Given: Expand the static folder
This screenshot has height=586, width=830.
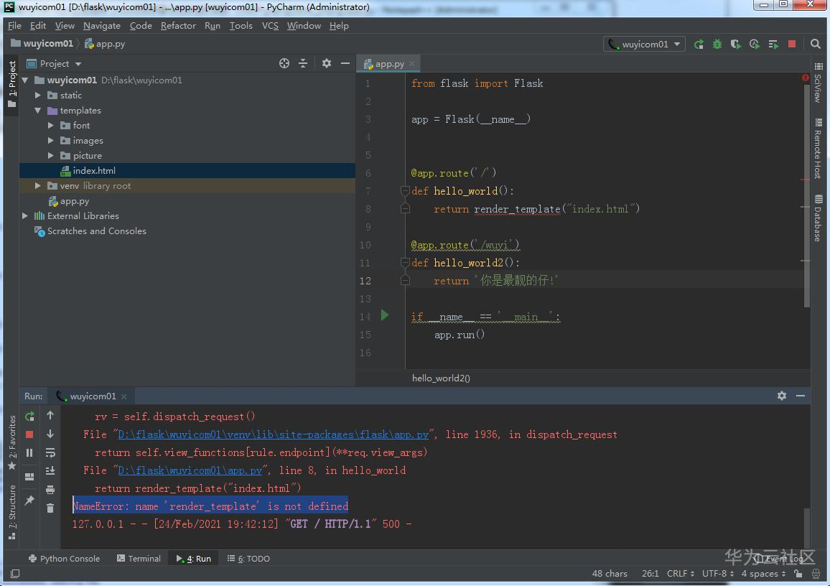Looking at the screenshot, I should [x=39, y=96].
